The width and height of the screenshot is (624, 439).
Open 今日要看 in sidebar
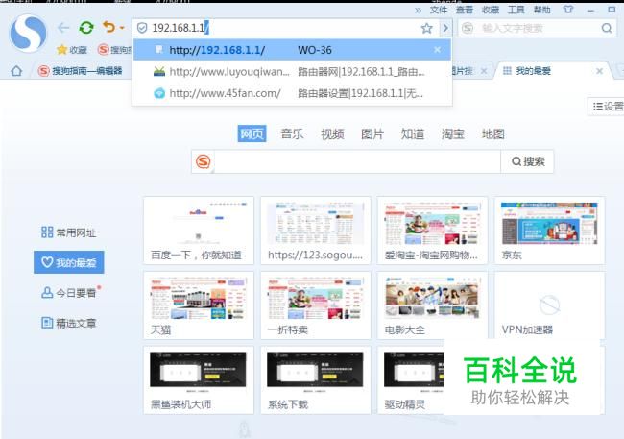pyautogui.click(x=71, y=292)
